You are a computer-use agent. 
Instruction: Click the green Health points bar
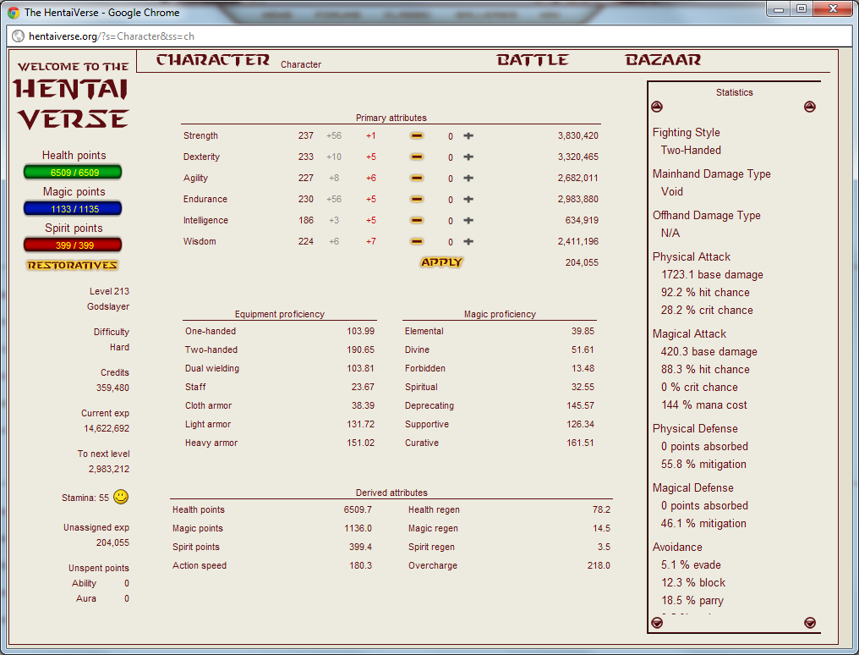[73, 172]
